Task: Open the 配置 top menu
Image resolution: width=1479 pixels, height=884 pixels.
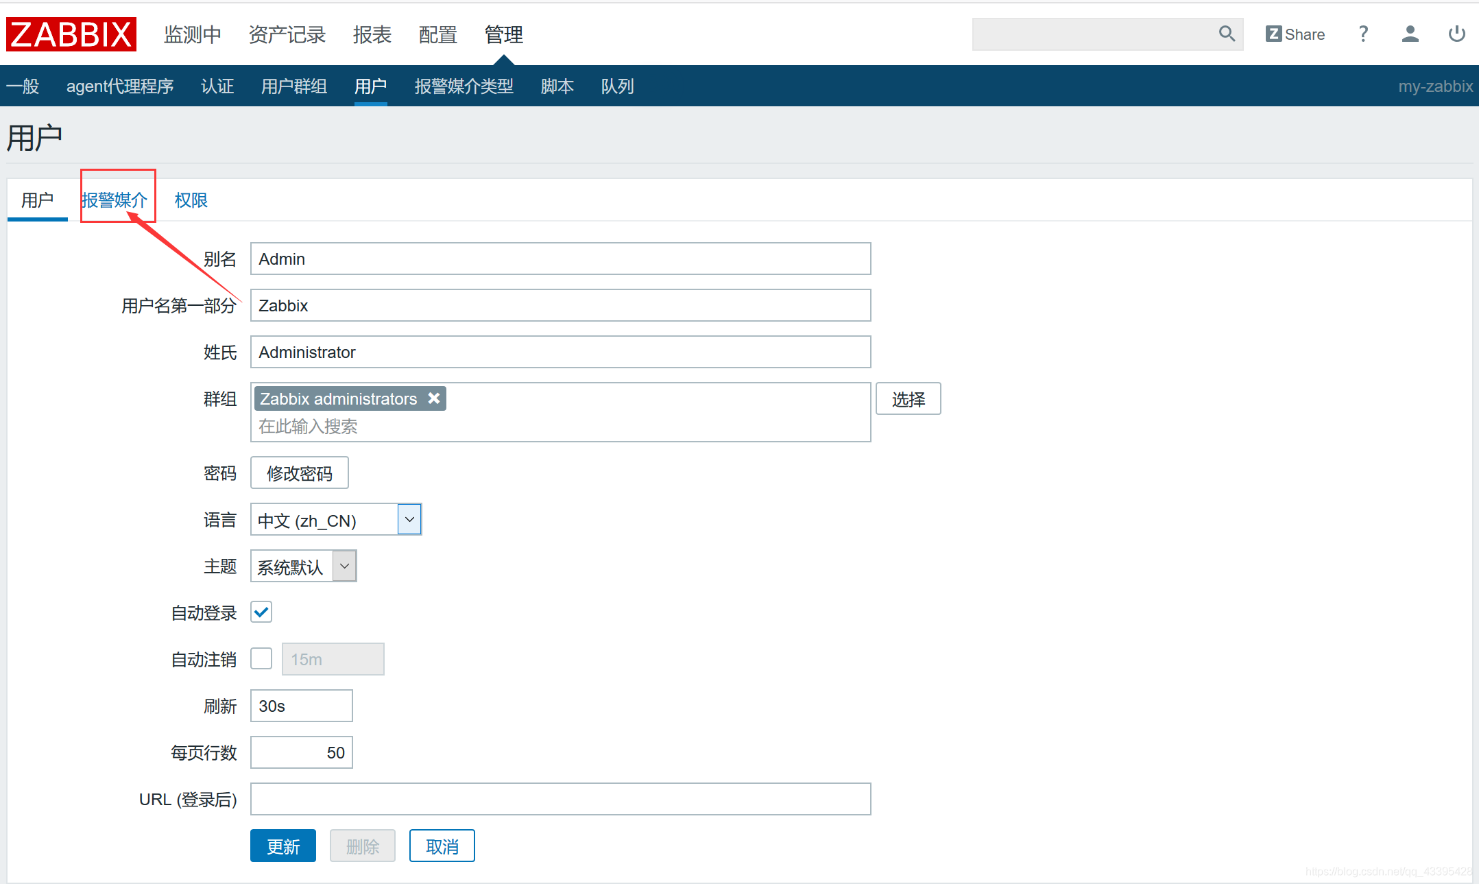Action: (438, 34)
